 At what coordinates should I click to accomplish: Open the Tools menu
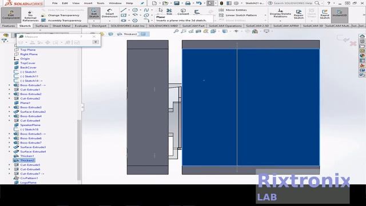click(x=101, y=3)
